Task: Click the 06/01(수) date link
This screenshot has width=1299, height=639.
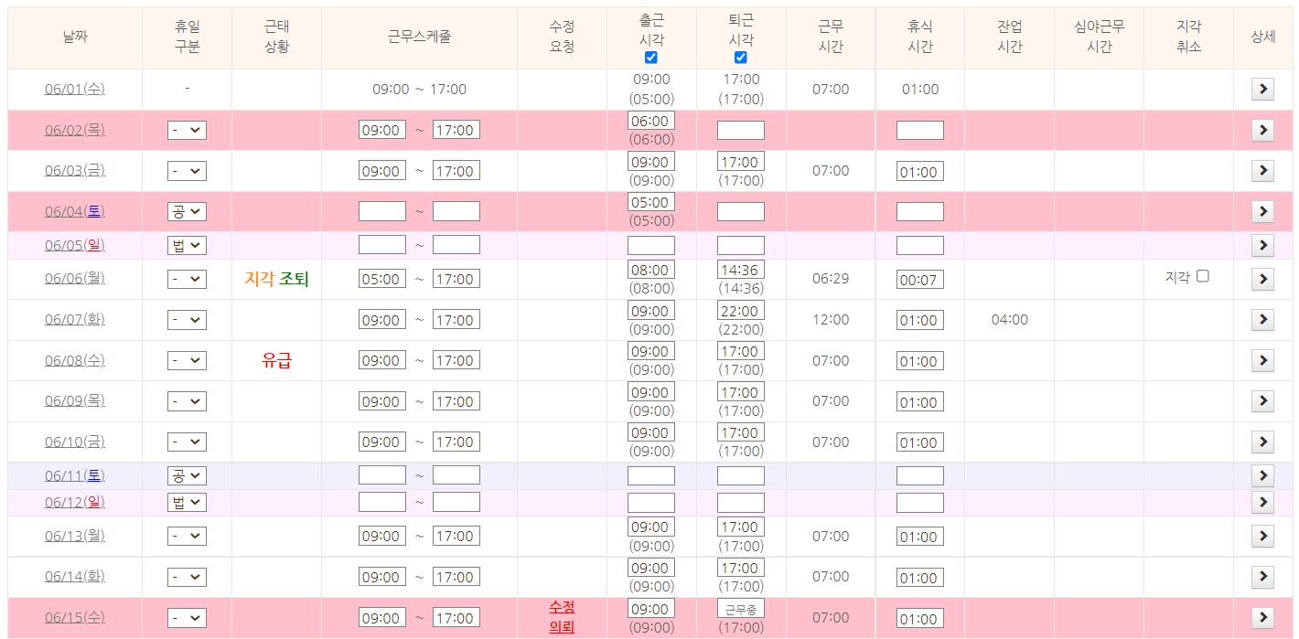Action: click(x=74, y=89)
